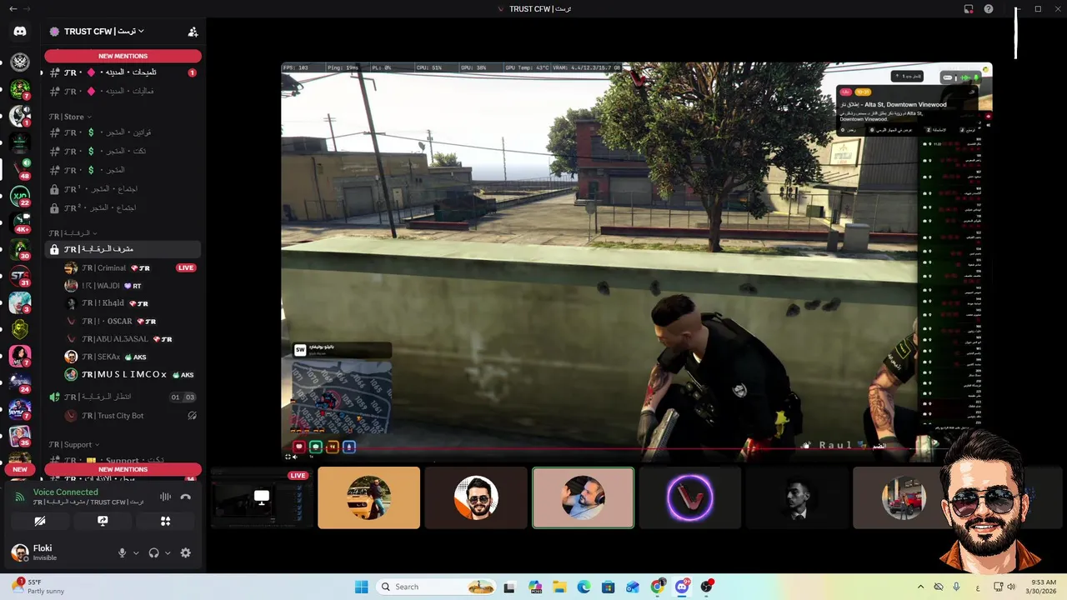Collapse the TR | Support category
The width and height of the screenshot is (1067, 600).
[73, 445]
